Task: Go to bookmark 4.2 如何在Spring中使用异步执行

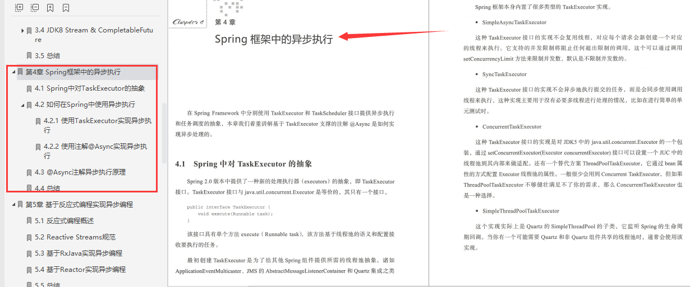Action: coord(85,105)
